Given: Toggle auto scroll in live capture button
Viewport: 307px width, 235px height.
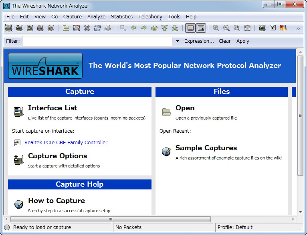Looking at the screenshot, I should pos(201,28).
